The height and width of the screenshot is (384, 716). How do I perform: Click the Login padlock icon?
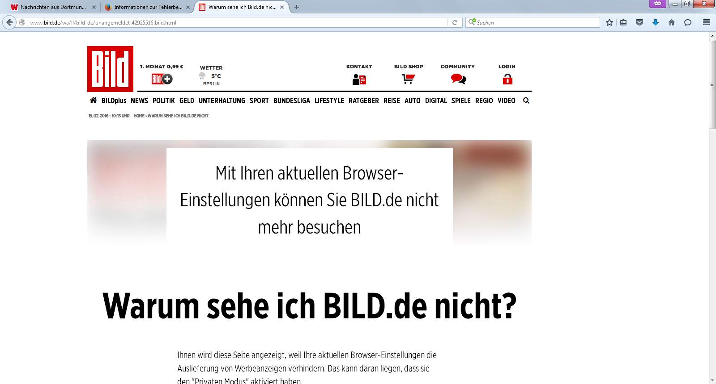click(x=507, y=79)
